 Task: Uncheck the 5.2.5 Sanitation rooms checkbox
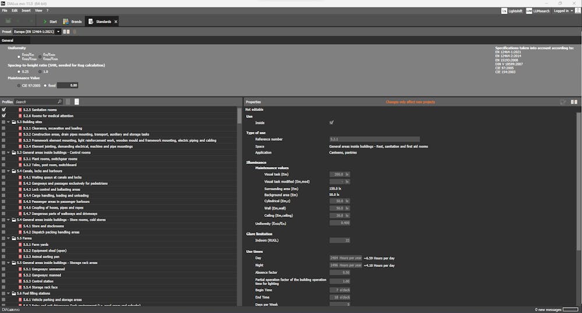(4, 109)
